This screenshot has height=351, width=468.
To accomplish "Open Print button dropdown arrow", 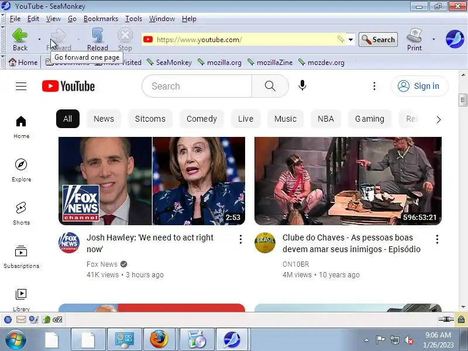I will pos(433,39).
